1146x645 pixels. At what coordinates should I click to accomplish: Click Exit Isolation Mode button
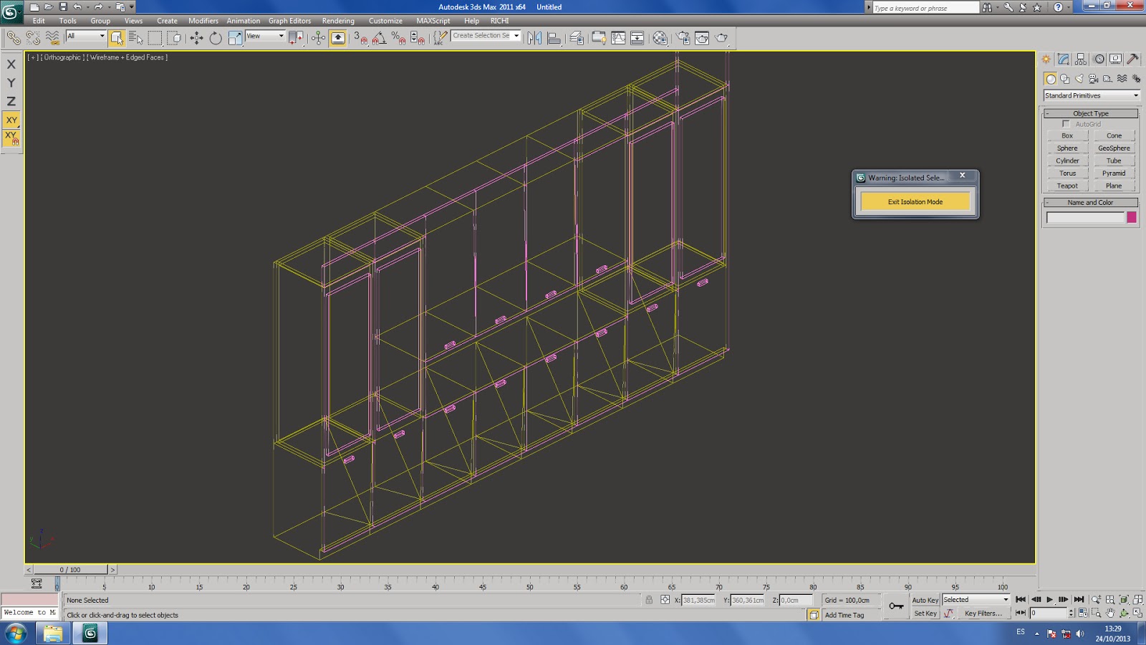tap(915, 202)
